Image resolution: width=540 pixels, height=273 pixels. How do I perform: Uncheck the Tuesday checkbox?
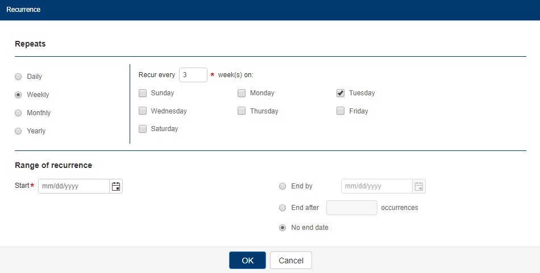pos(340,93)
